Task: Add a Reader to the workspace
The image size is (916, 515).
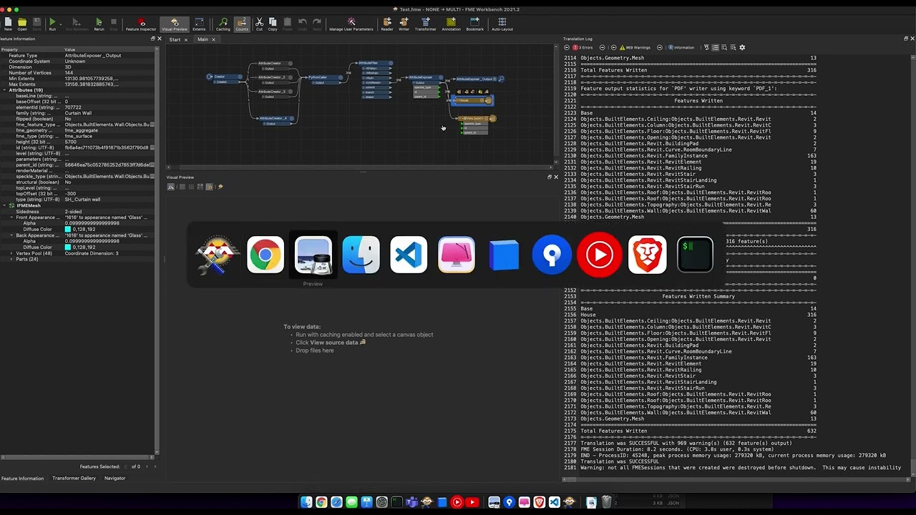Action: [387, 24]
